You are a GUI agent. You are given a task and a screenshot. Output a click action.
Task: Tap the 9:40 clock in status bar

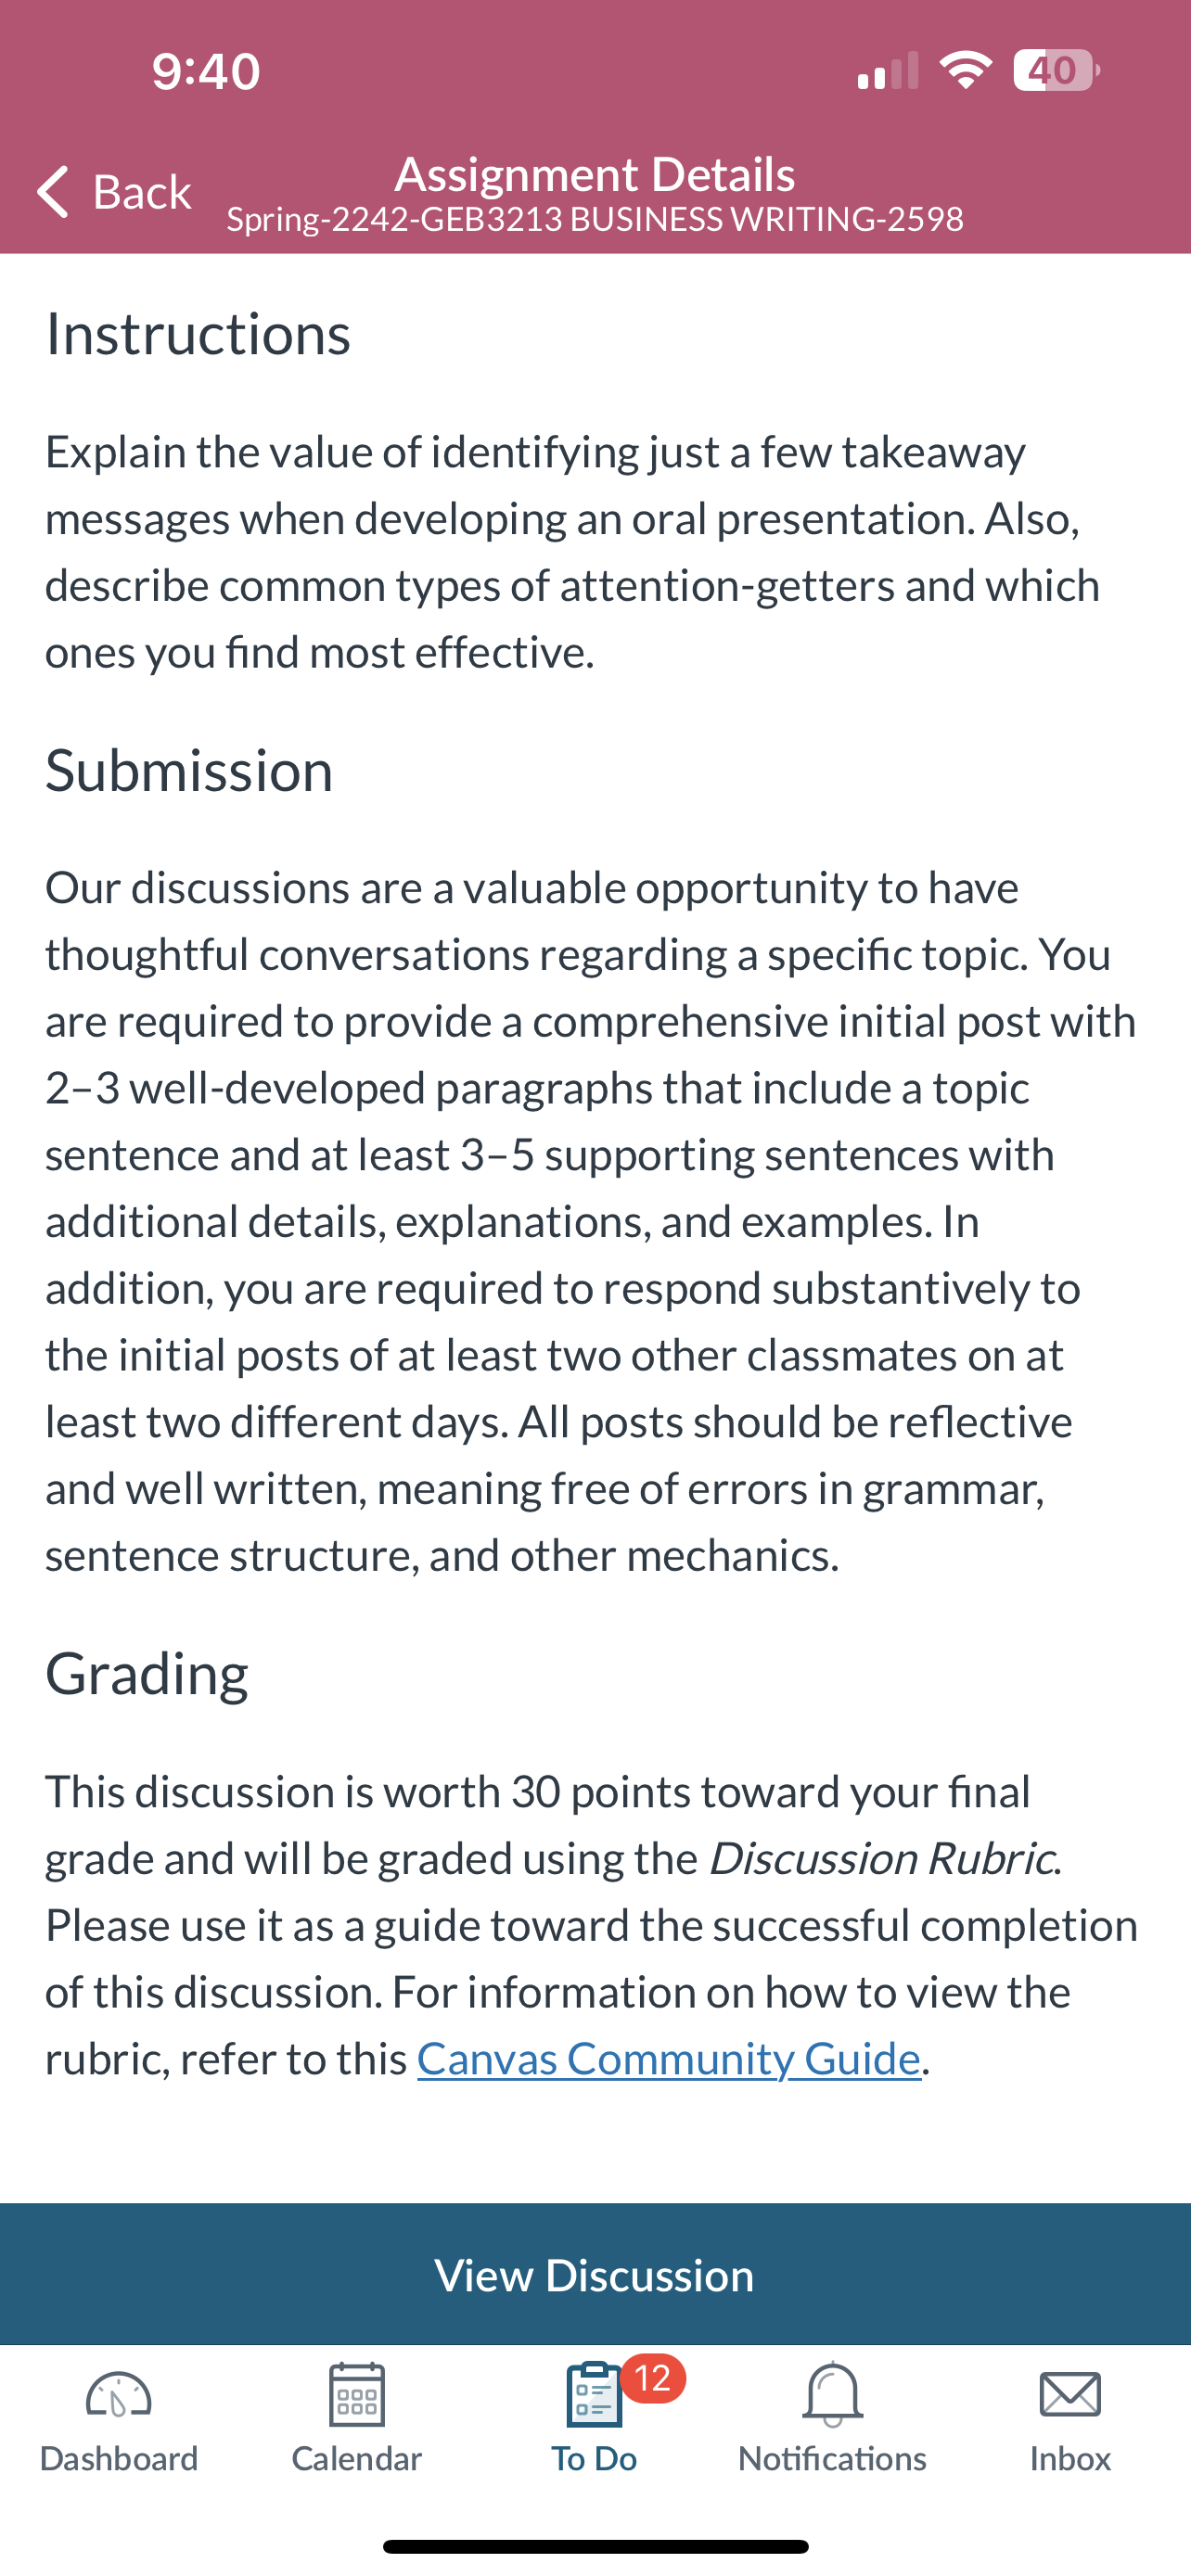click(207, 71)
